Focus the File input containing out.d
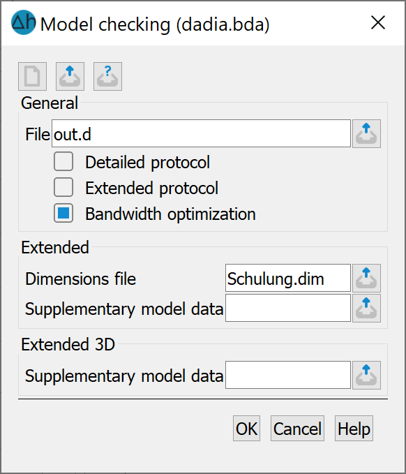Viewport: 406px width, 474px height. (201, 133)
